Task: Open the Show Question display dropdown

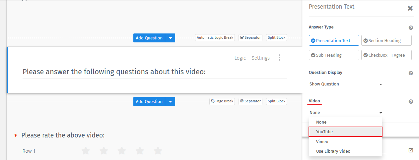Action: [x=345, y=84]
